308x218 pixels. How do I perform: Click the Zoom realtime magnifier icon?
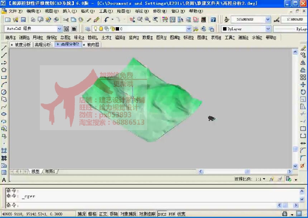coord(140,19)
